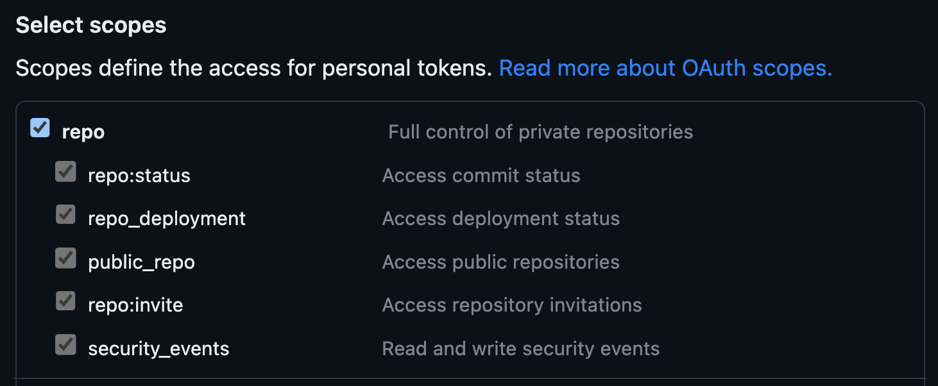Click the security_events label text
The height and width of the screenshot is (386, 938).
[158, 348]
